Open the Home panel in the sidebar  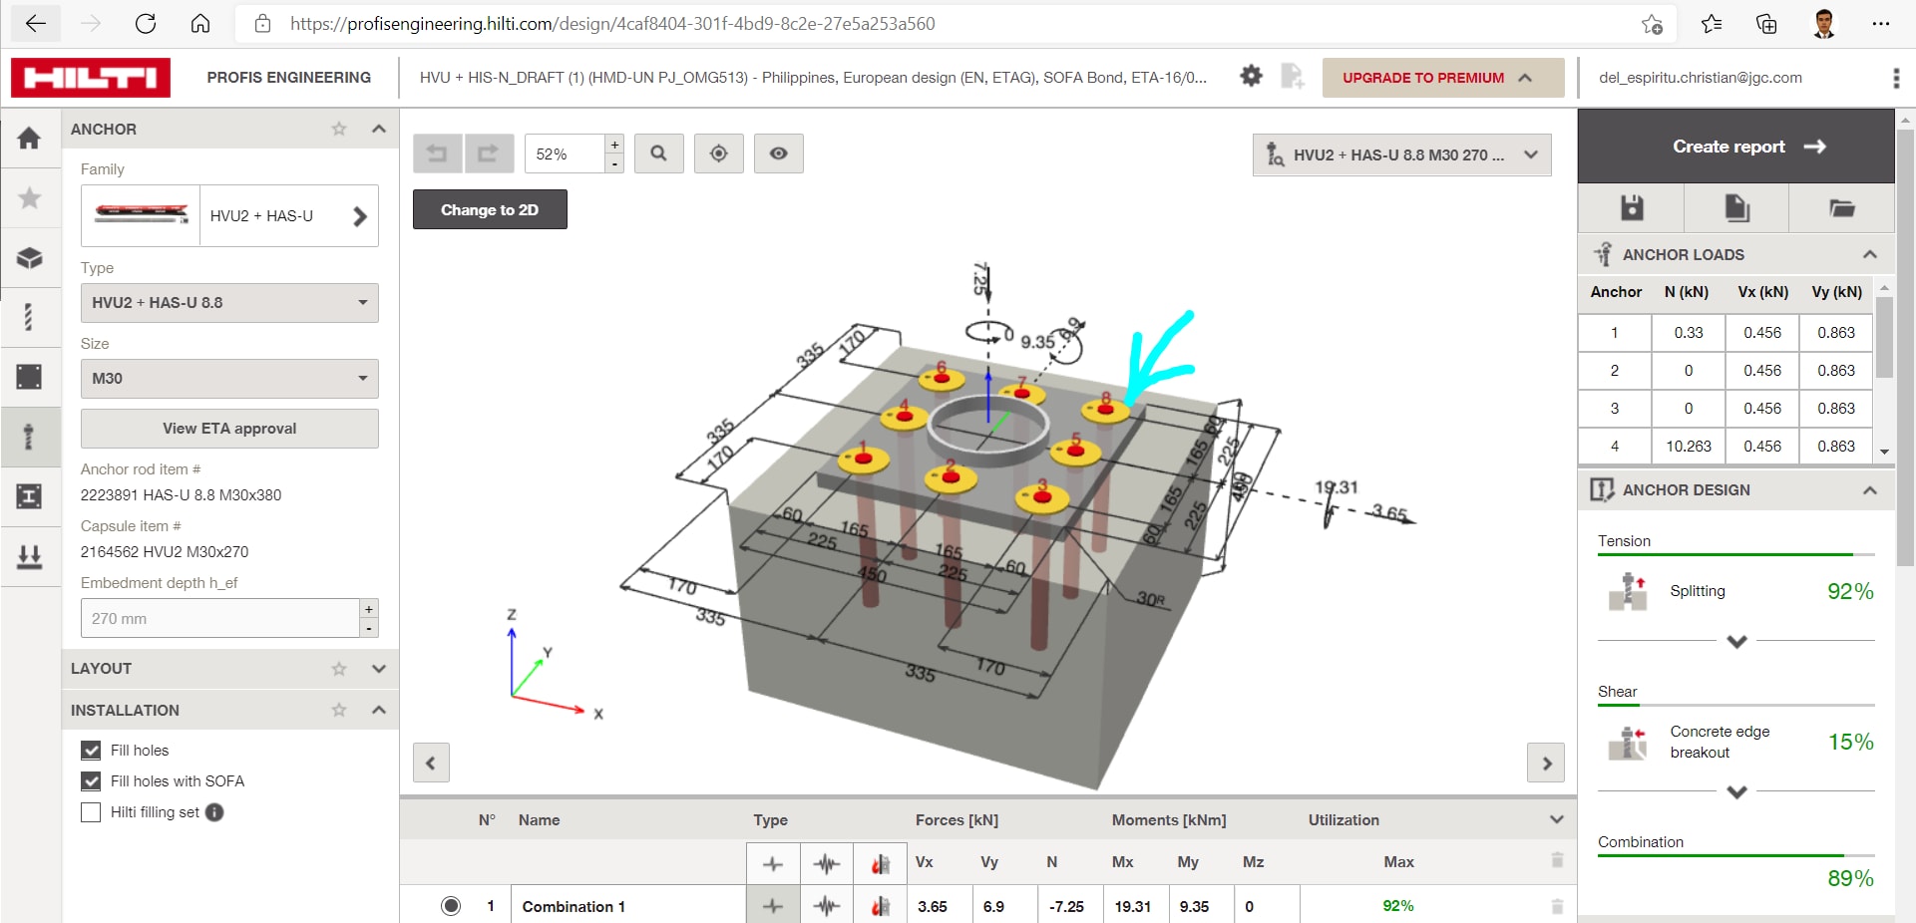coord(31,138)
